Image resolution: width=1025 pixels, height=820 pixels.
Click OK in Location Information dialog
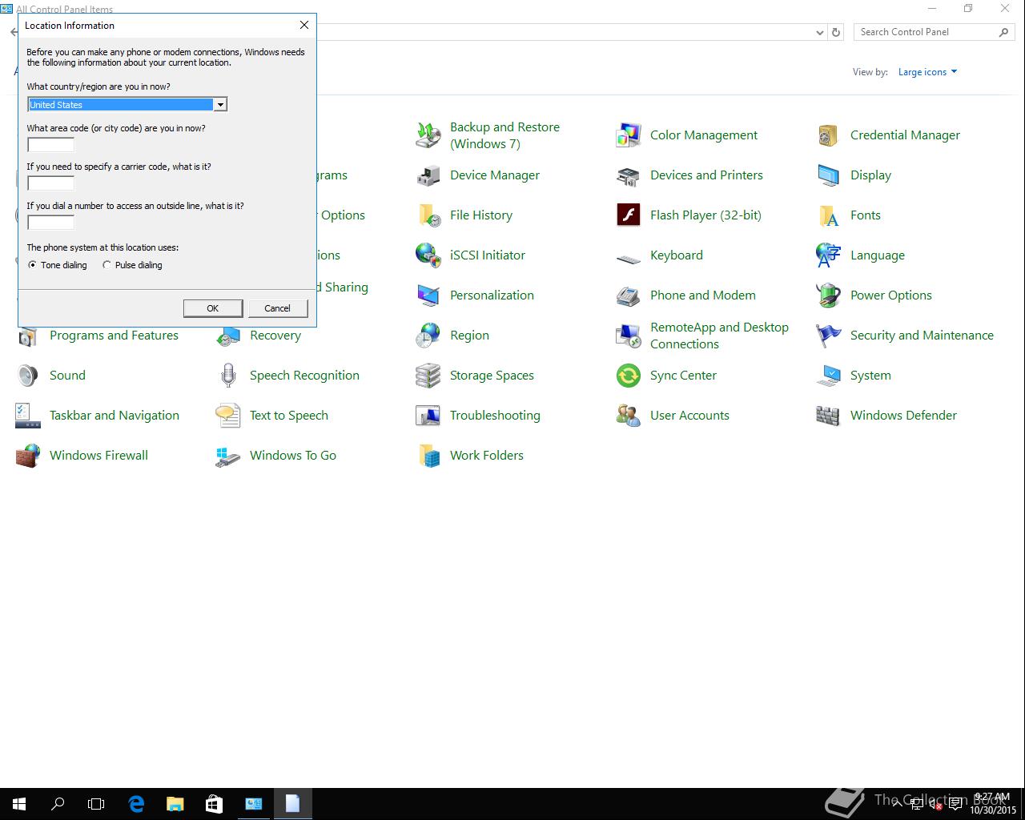tap(212, 308)
